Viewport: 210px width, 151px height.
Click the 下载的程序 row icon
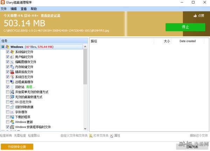click(12, 117)
